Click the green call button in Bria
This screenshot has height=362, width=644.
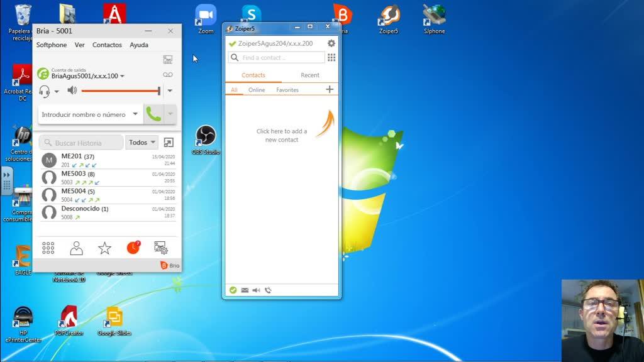153,114
